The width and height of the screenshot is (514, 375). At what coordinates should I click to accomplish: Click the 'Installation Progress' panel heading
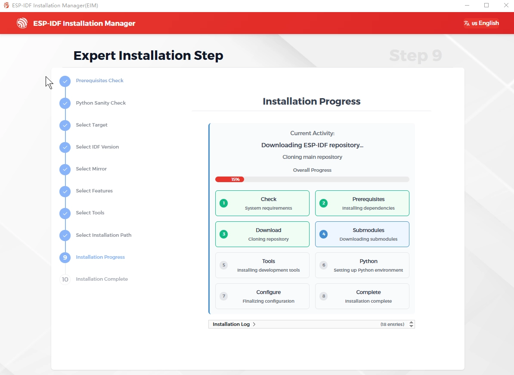311,101
